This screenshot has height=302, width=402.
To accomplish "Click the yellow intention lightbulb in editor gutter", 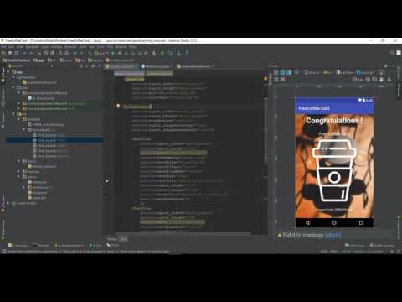I will [x=118, y=106].
